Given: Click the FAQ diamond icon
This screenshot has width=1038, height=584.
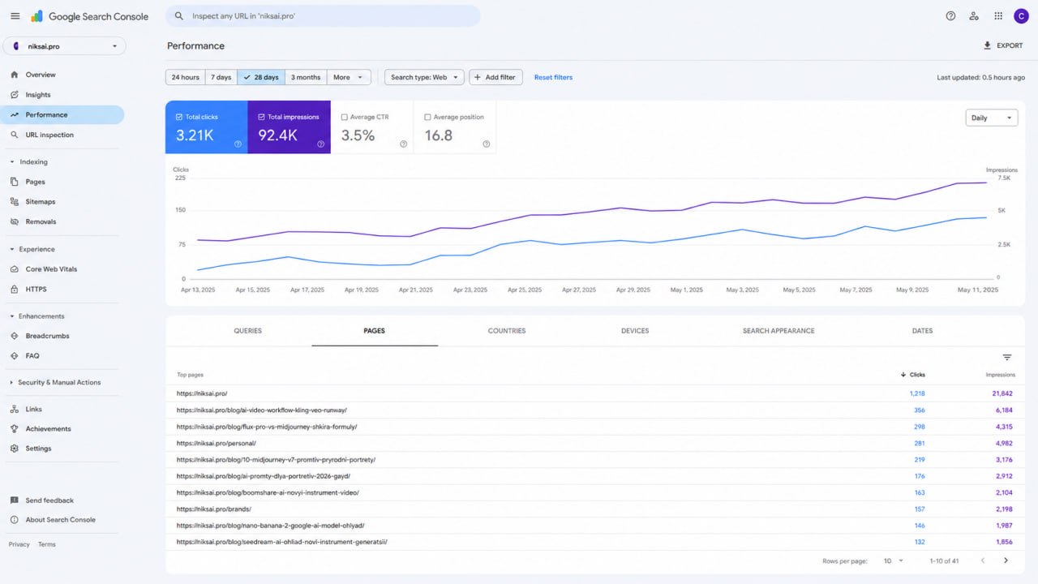Looking at the screenshot, I should coord(15,355).
